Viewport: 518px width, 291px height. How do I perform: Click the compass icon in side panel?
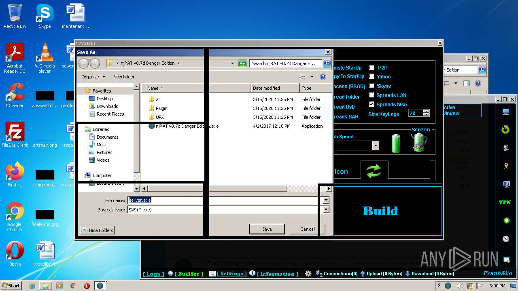[x=506, y=239]
